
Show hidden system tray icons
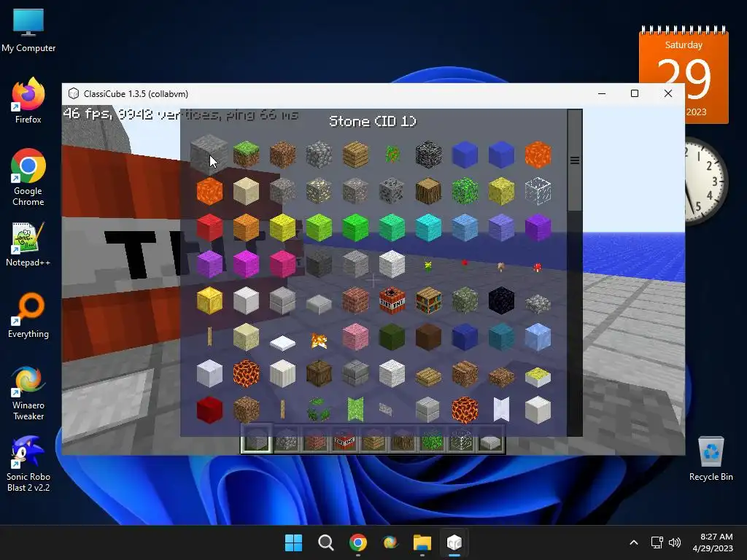(634, 542)
